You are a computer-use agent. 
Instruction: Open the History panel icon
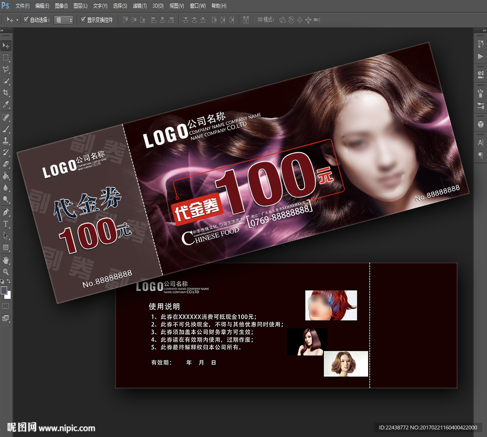(x=480, y=44)
